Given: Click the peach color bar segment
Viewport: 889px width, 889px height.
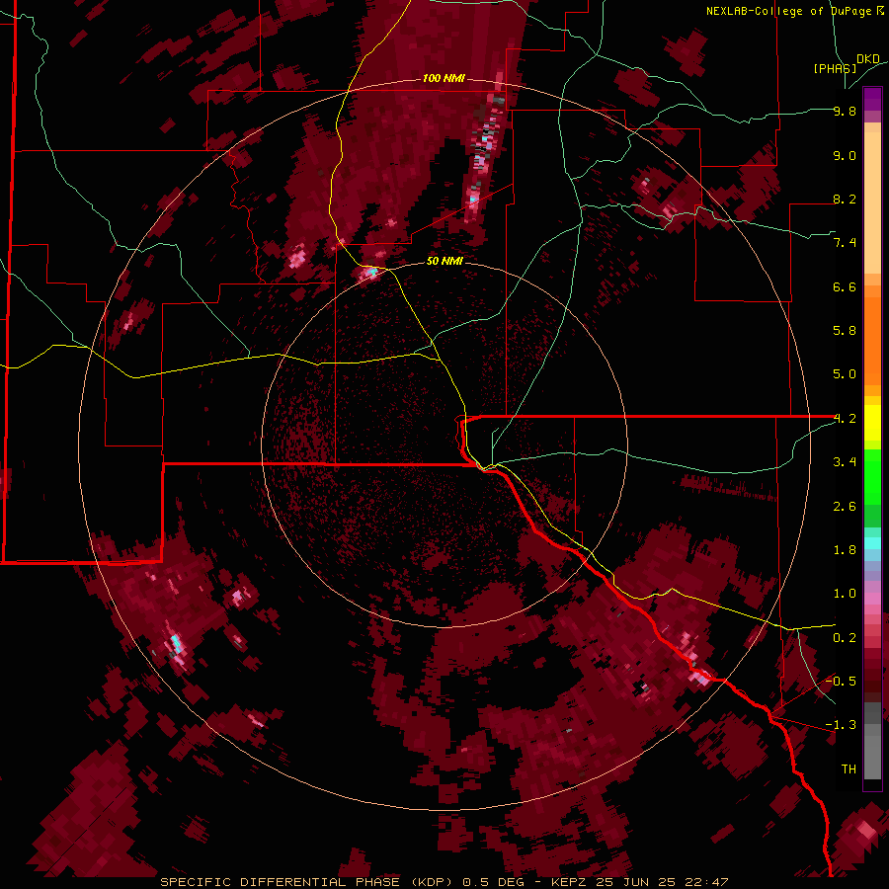Looking at the screenshot, I should (872, 202).
